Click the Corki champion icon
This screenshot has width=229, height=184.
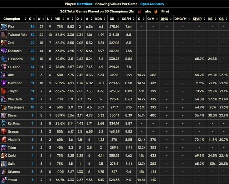pos(4,155)
